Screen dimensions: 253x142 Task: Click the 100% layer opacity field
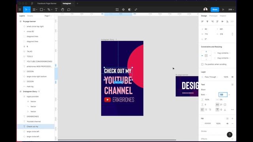(226, 77)
